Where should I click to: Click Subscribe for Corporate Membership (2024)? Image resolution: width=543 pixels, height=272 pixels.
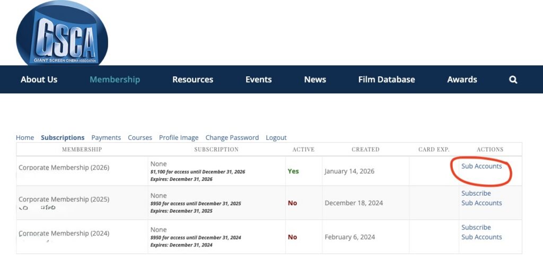[476, 227]
